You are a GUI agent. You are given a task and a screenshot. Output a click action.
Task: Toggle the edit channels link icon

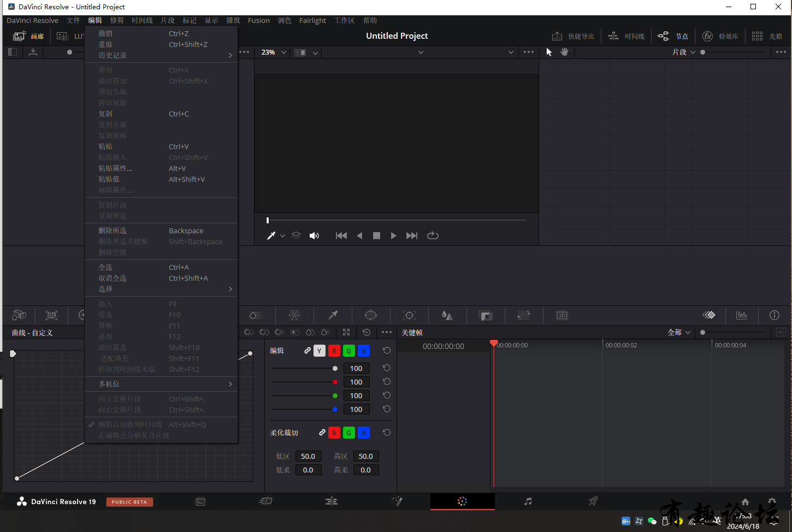coord(308,351)
